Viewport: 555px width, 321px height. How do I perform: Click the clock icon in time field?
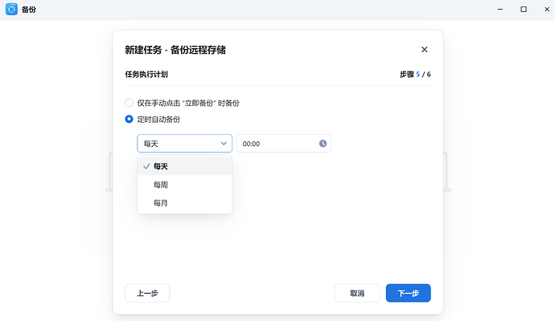pos(323,144)
